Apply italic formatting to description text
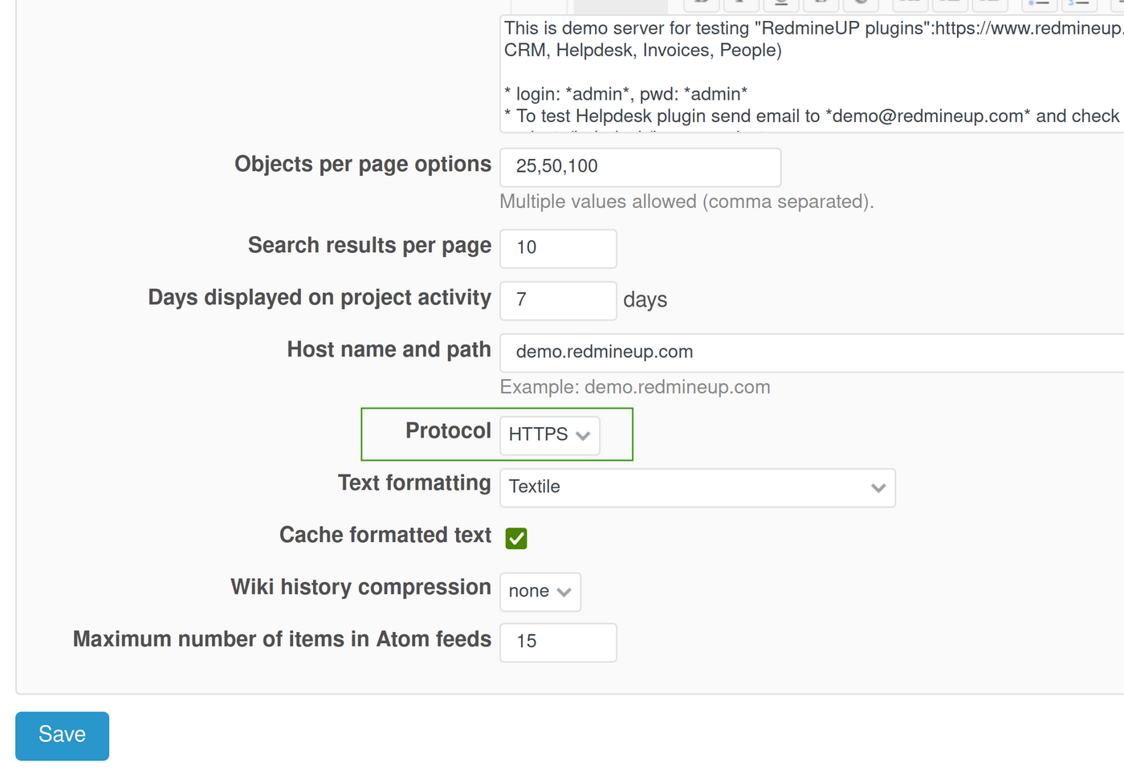The image size is (1124, 770). (x=741, y=5)
